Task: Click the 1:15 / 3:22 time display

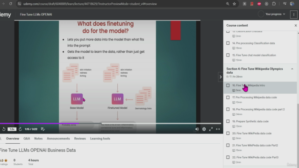Action: 31,129
